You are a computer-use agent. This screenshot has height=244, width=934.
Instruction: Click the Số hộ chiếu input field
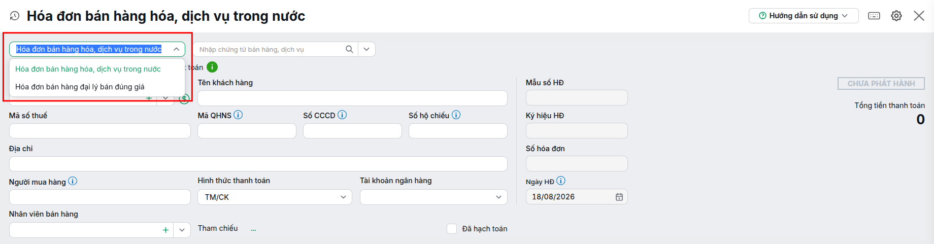(x=458, y=131)
